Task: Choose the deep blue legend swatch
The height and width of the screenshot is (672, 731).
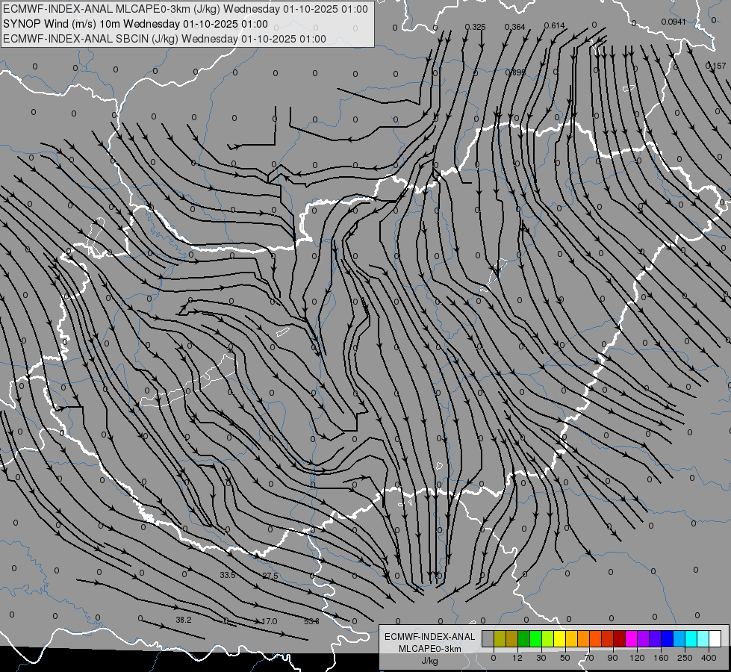Action: click(x=667, y=638)
